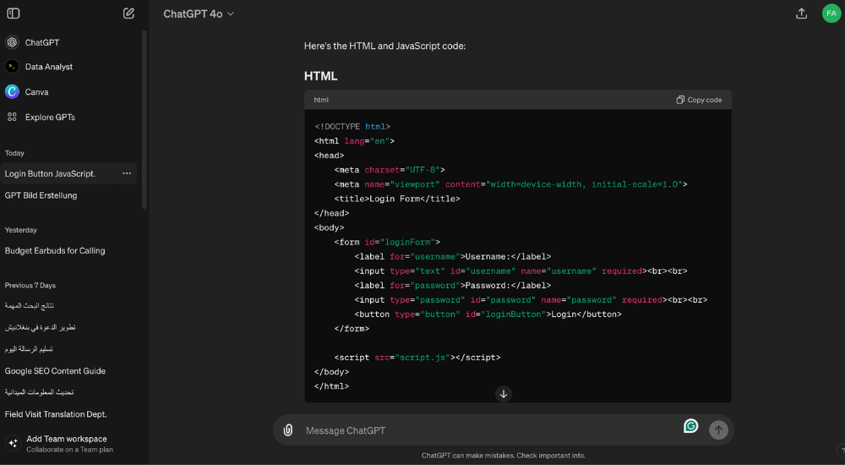Click Add Team workspace sparkle icon
This screenshot has width=845, height=465.
tap(13, 443)
